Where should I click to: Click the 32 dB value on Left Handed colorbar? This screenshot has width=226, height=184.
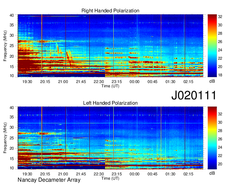220,114
